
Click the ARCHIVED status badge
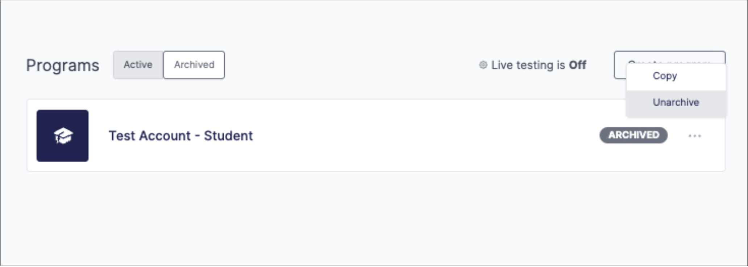pyautogui.click(x=633, y=135)
